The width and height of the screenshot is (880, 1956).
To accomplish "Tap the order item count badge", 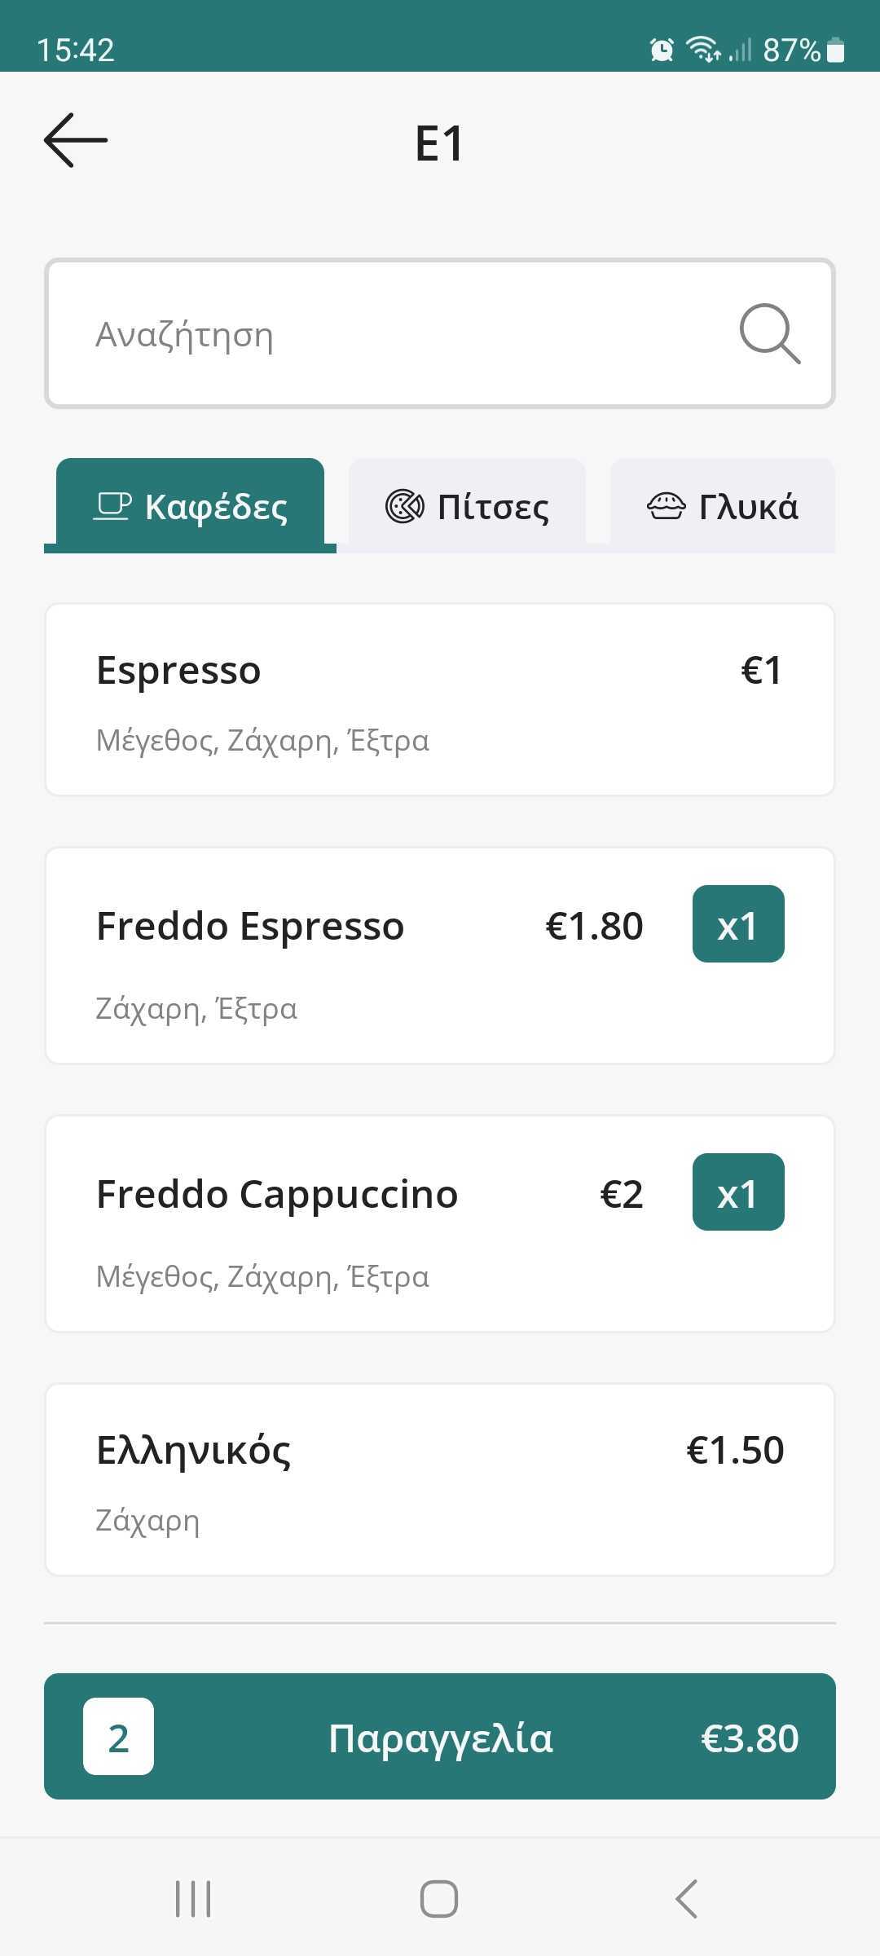I will click(118, 1737).
